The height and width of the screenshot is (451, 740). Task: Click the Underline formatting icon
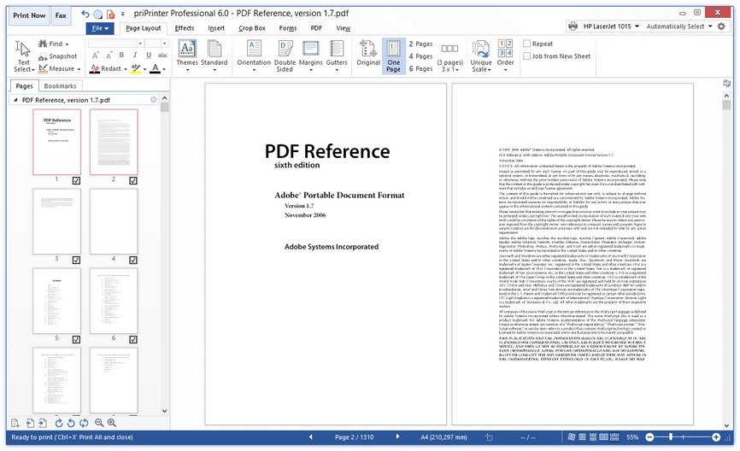[x=148, y=56]
